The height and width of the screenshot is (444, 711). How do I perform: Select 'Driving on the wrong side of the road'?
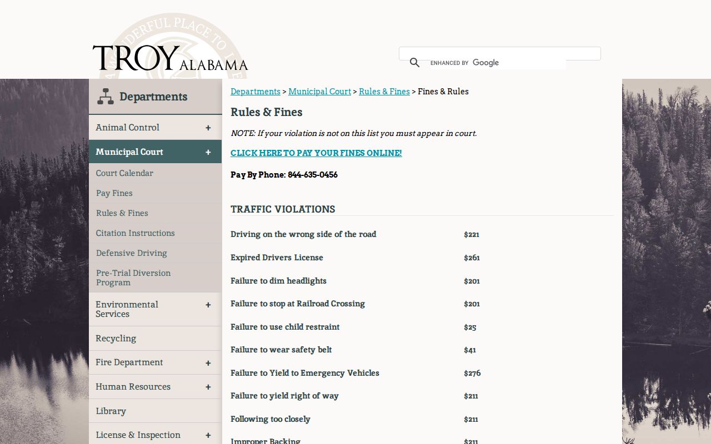point(303,234)
